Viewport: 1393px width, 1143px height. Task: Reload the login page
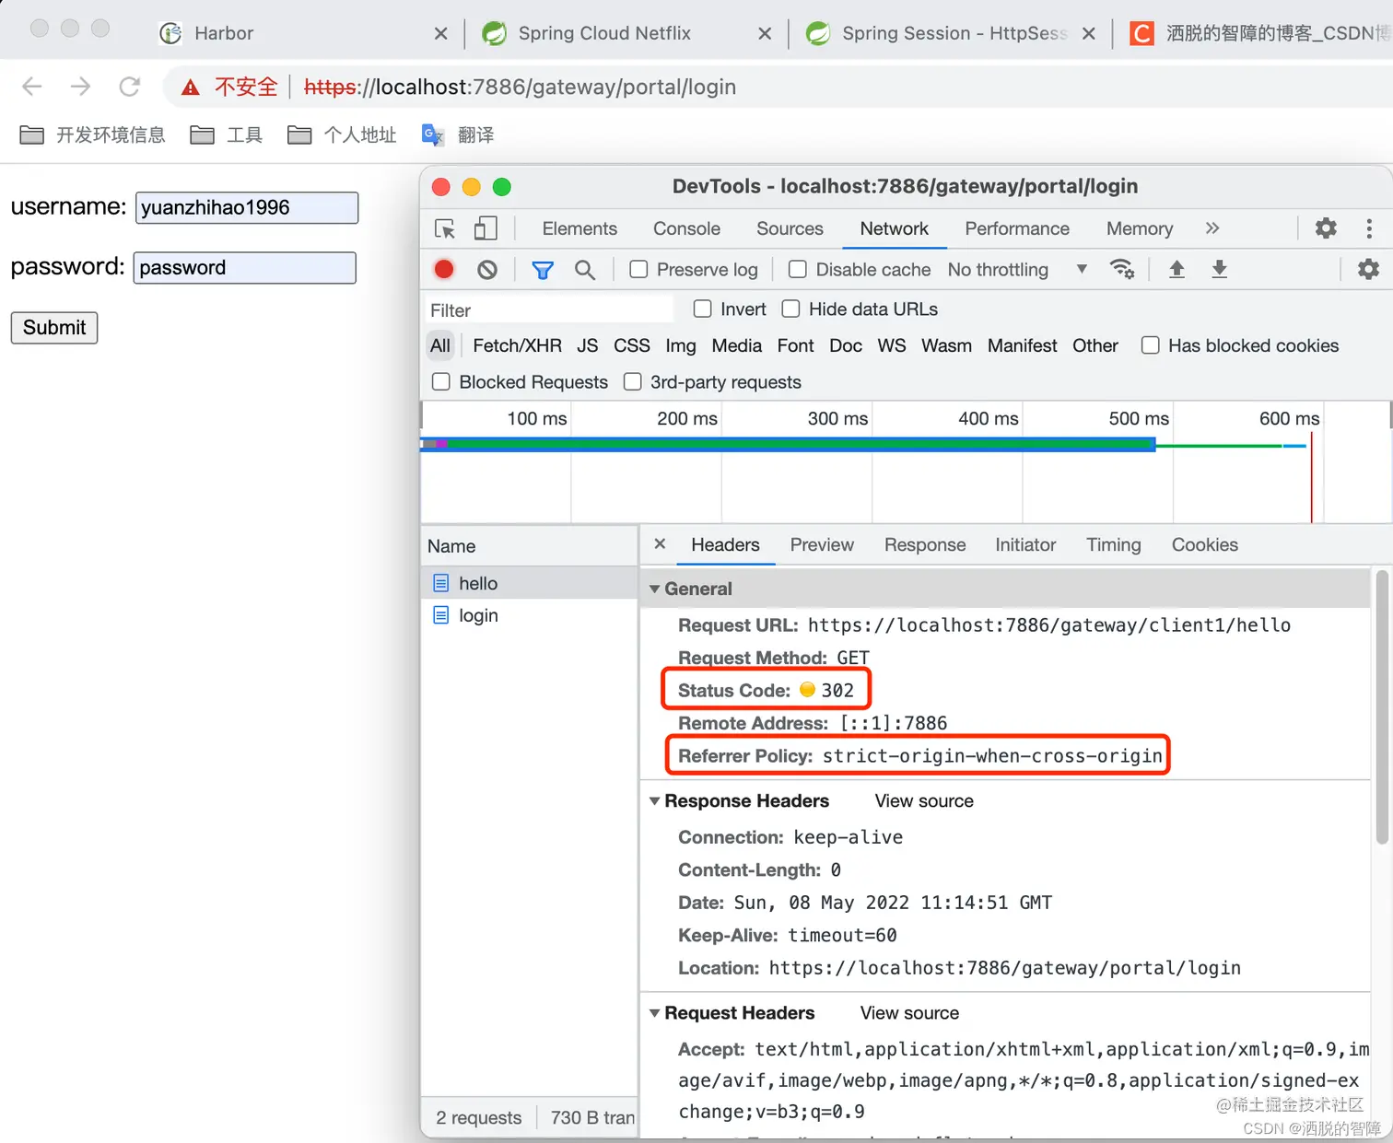tap(130, 87)
